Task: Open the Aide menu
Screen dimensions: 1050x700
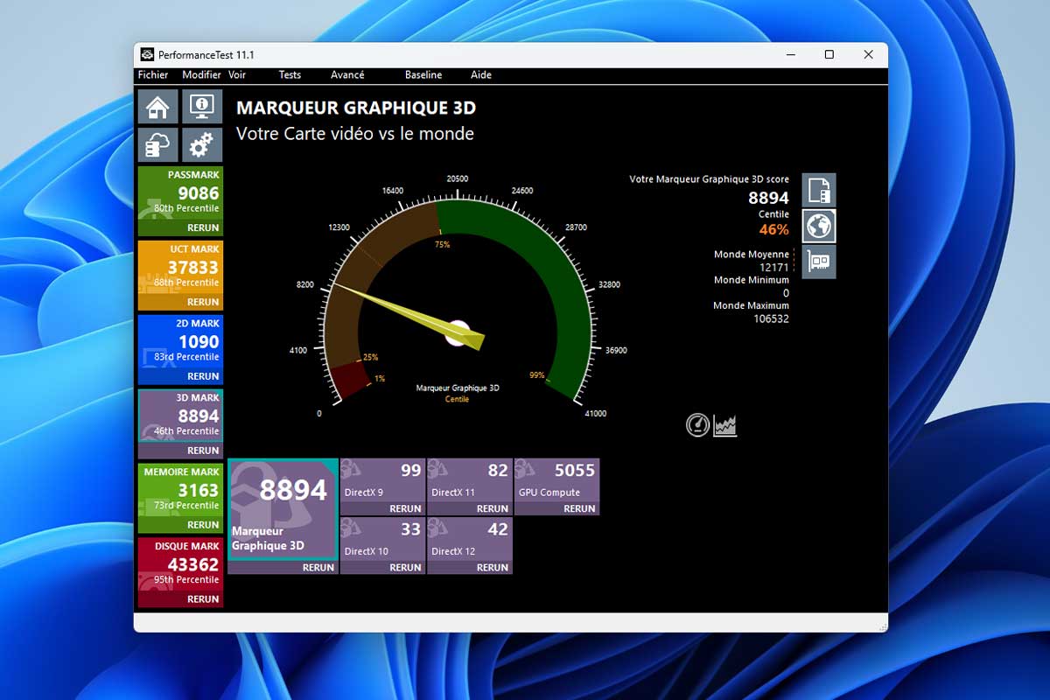Action: coord(481,75)
